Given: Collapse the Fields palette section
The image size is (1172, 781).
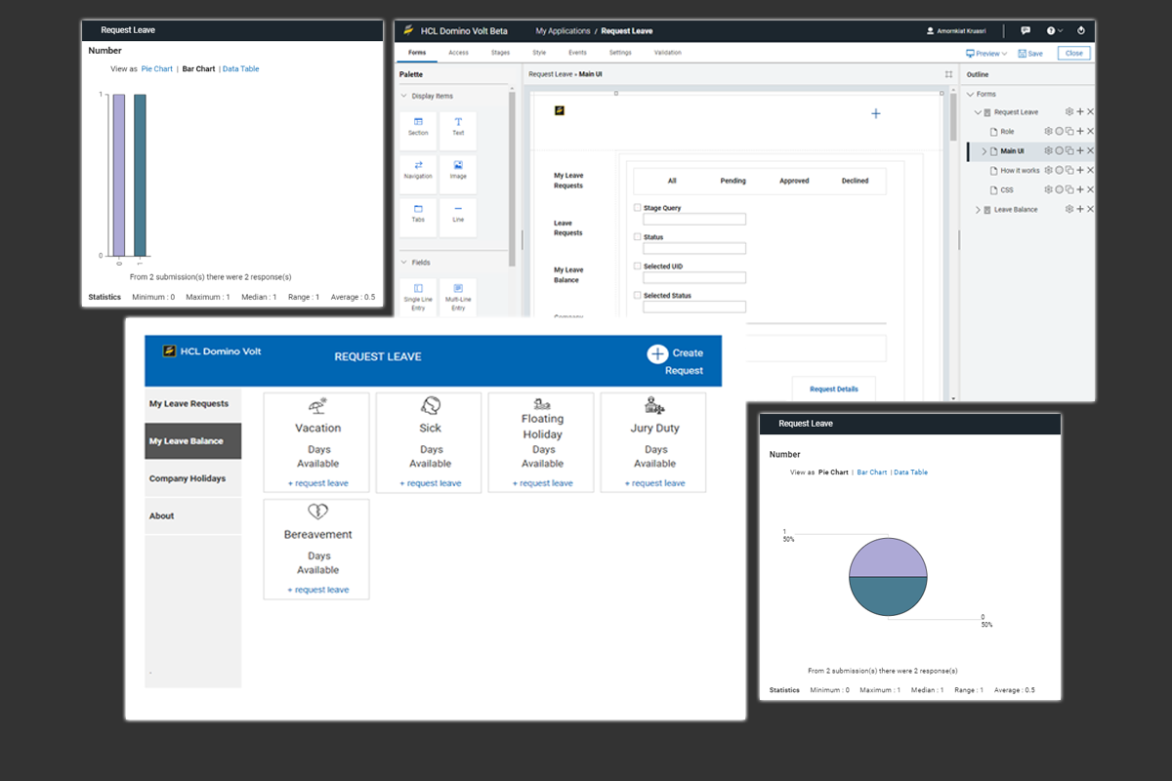Looking at the screenshot, I should click(404, 263).
